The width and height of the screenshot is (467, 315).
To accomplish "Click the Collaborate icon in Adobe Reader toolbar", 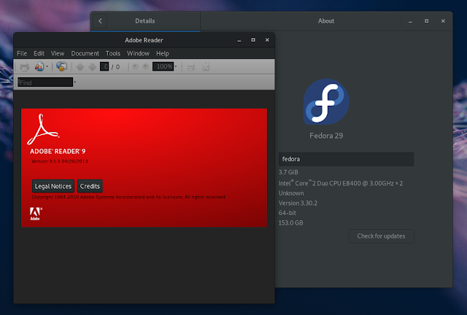I will (x=39, y=66).
